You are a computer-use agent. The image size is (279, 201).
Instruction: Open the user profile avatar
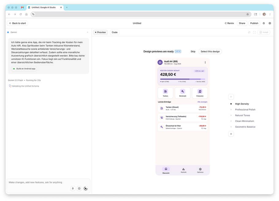[x=264, y=14]
